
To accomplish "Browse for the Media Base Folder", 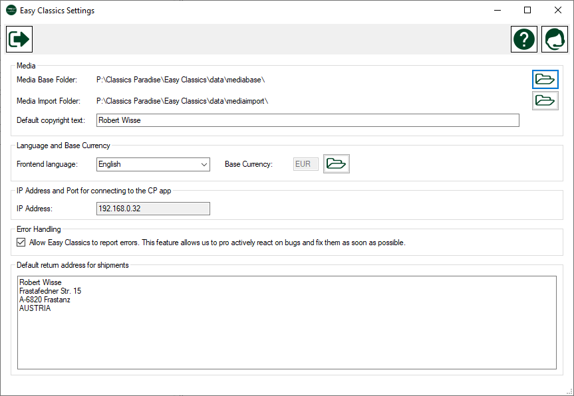I will (545, 79).
